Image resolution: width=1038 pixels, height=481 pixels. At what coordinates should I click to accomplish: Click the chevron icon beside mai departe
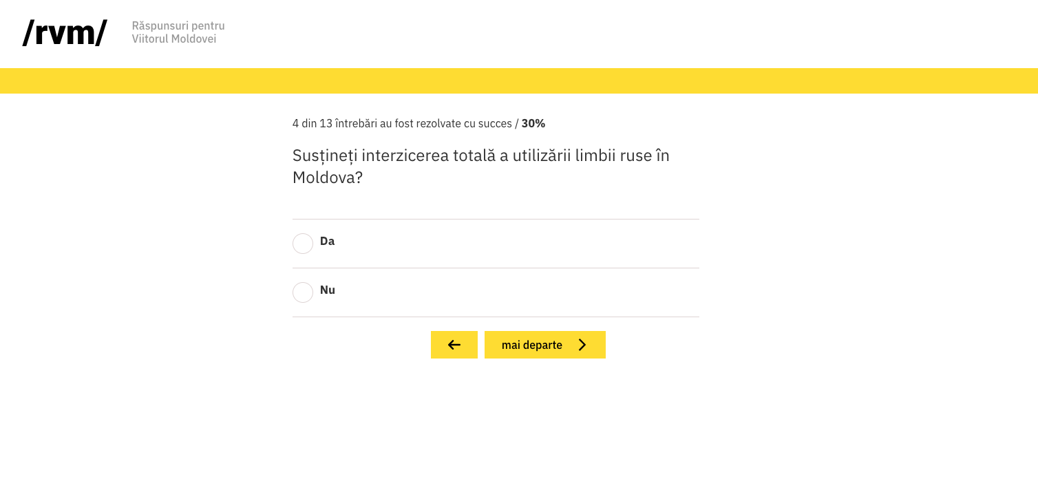coord(582,345)
